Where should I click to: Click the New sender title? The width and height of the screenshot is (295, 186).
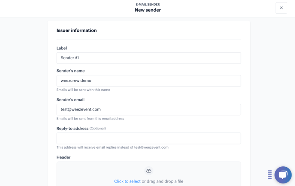click(147, 10)
